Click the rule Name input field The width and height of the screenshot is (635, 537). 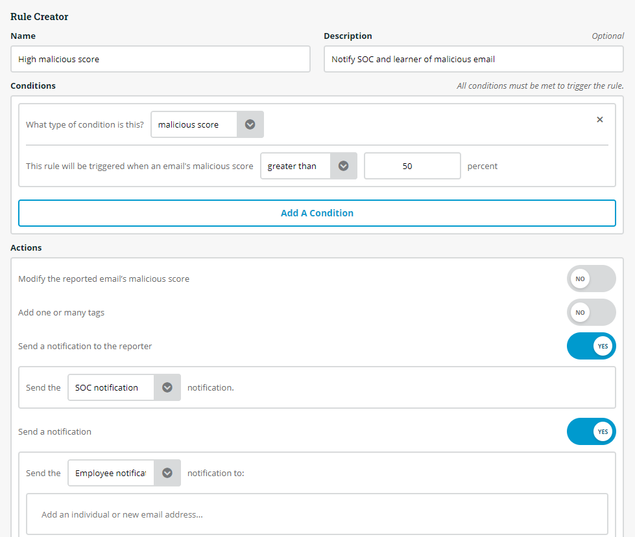160,60
